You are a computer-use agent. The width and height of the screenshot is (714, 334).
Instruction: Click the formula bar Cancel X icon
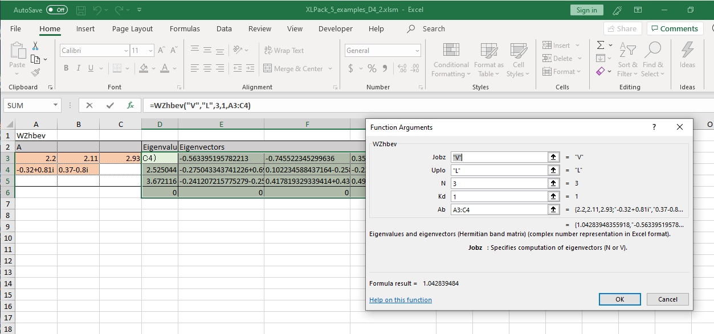click(x=89, y=105)
